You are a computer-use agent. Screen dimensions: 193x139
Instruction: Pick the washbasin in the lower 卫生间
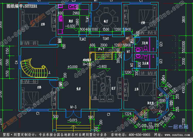138,56
